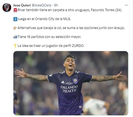Select the line mentioning Orlando City MLS
Screen dimensions: 133x117
pyautogui.click(x=44, y=19)
